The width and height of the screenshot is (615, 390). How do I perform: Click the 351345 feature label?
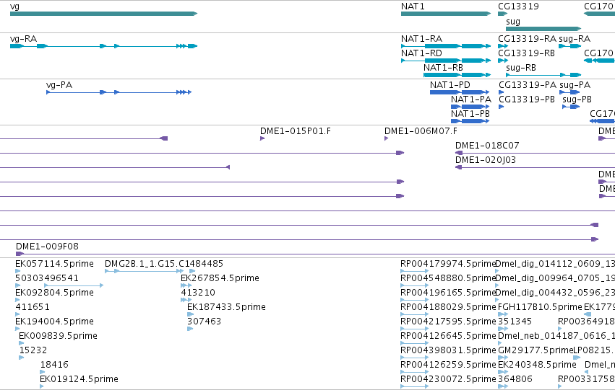[x=515, y=322]
